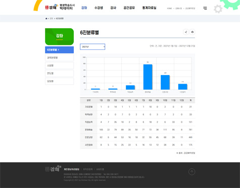Click the green 강좌 sidebar header
240x188 pixels.
(59, 36)
